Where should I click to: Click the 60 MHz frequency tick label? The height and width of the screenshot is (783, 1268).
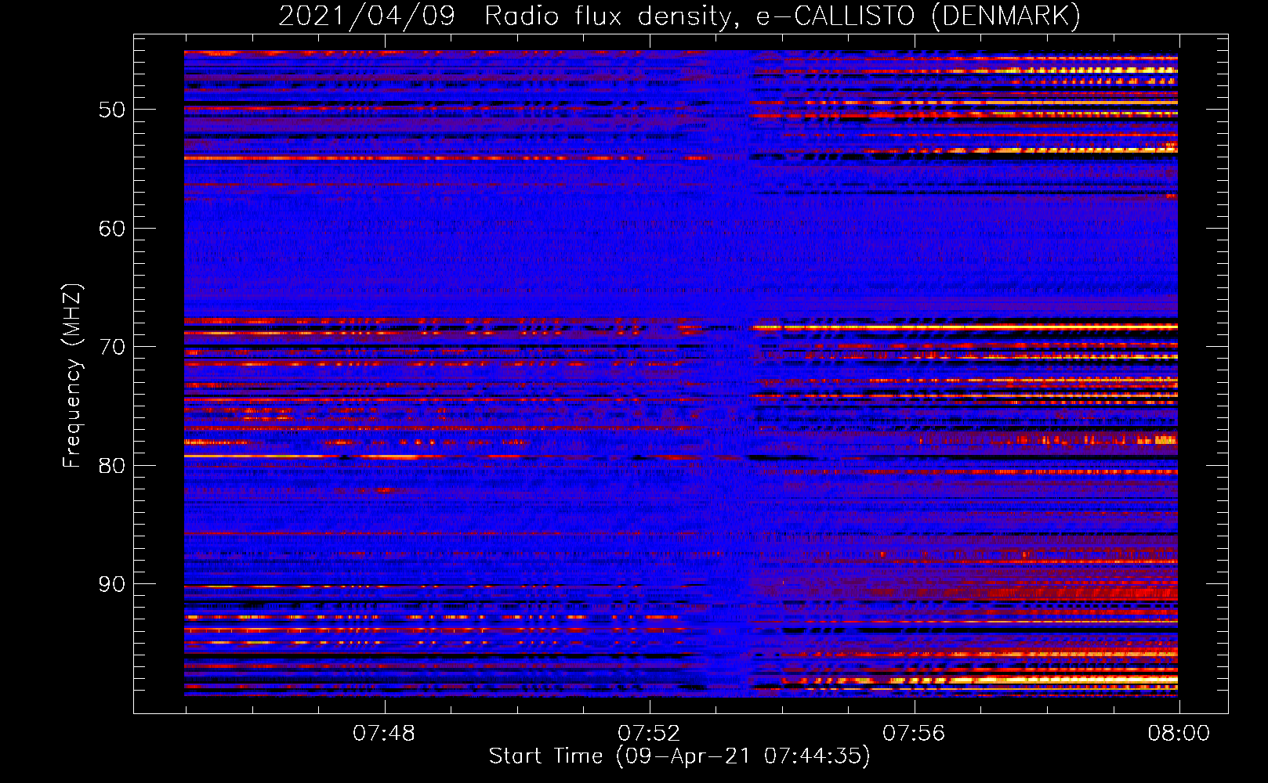click(x=112, y=229)
